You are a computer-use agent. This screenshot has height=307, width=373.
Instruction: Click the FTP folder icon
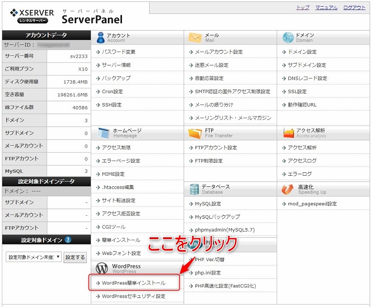195,133
